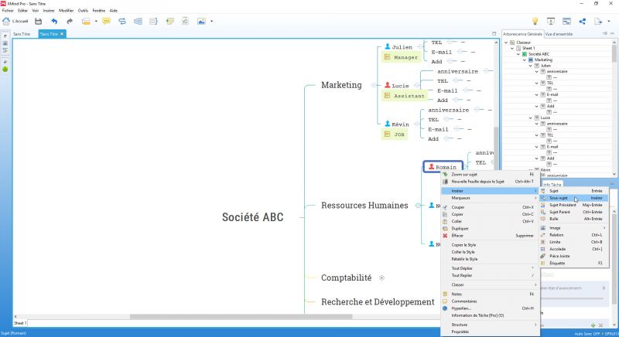Collapse Société ABC node in outline tree
Viewport: 619px width, 337px height.
tap(518, 54)
